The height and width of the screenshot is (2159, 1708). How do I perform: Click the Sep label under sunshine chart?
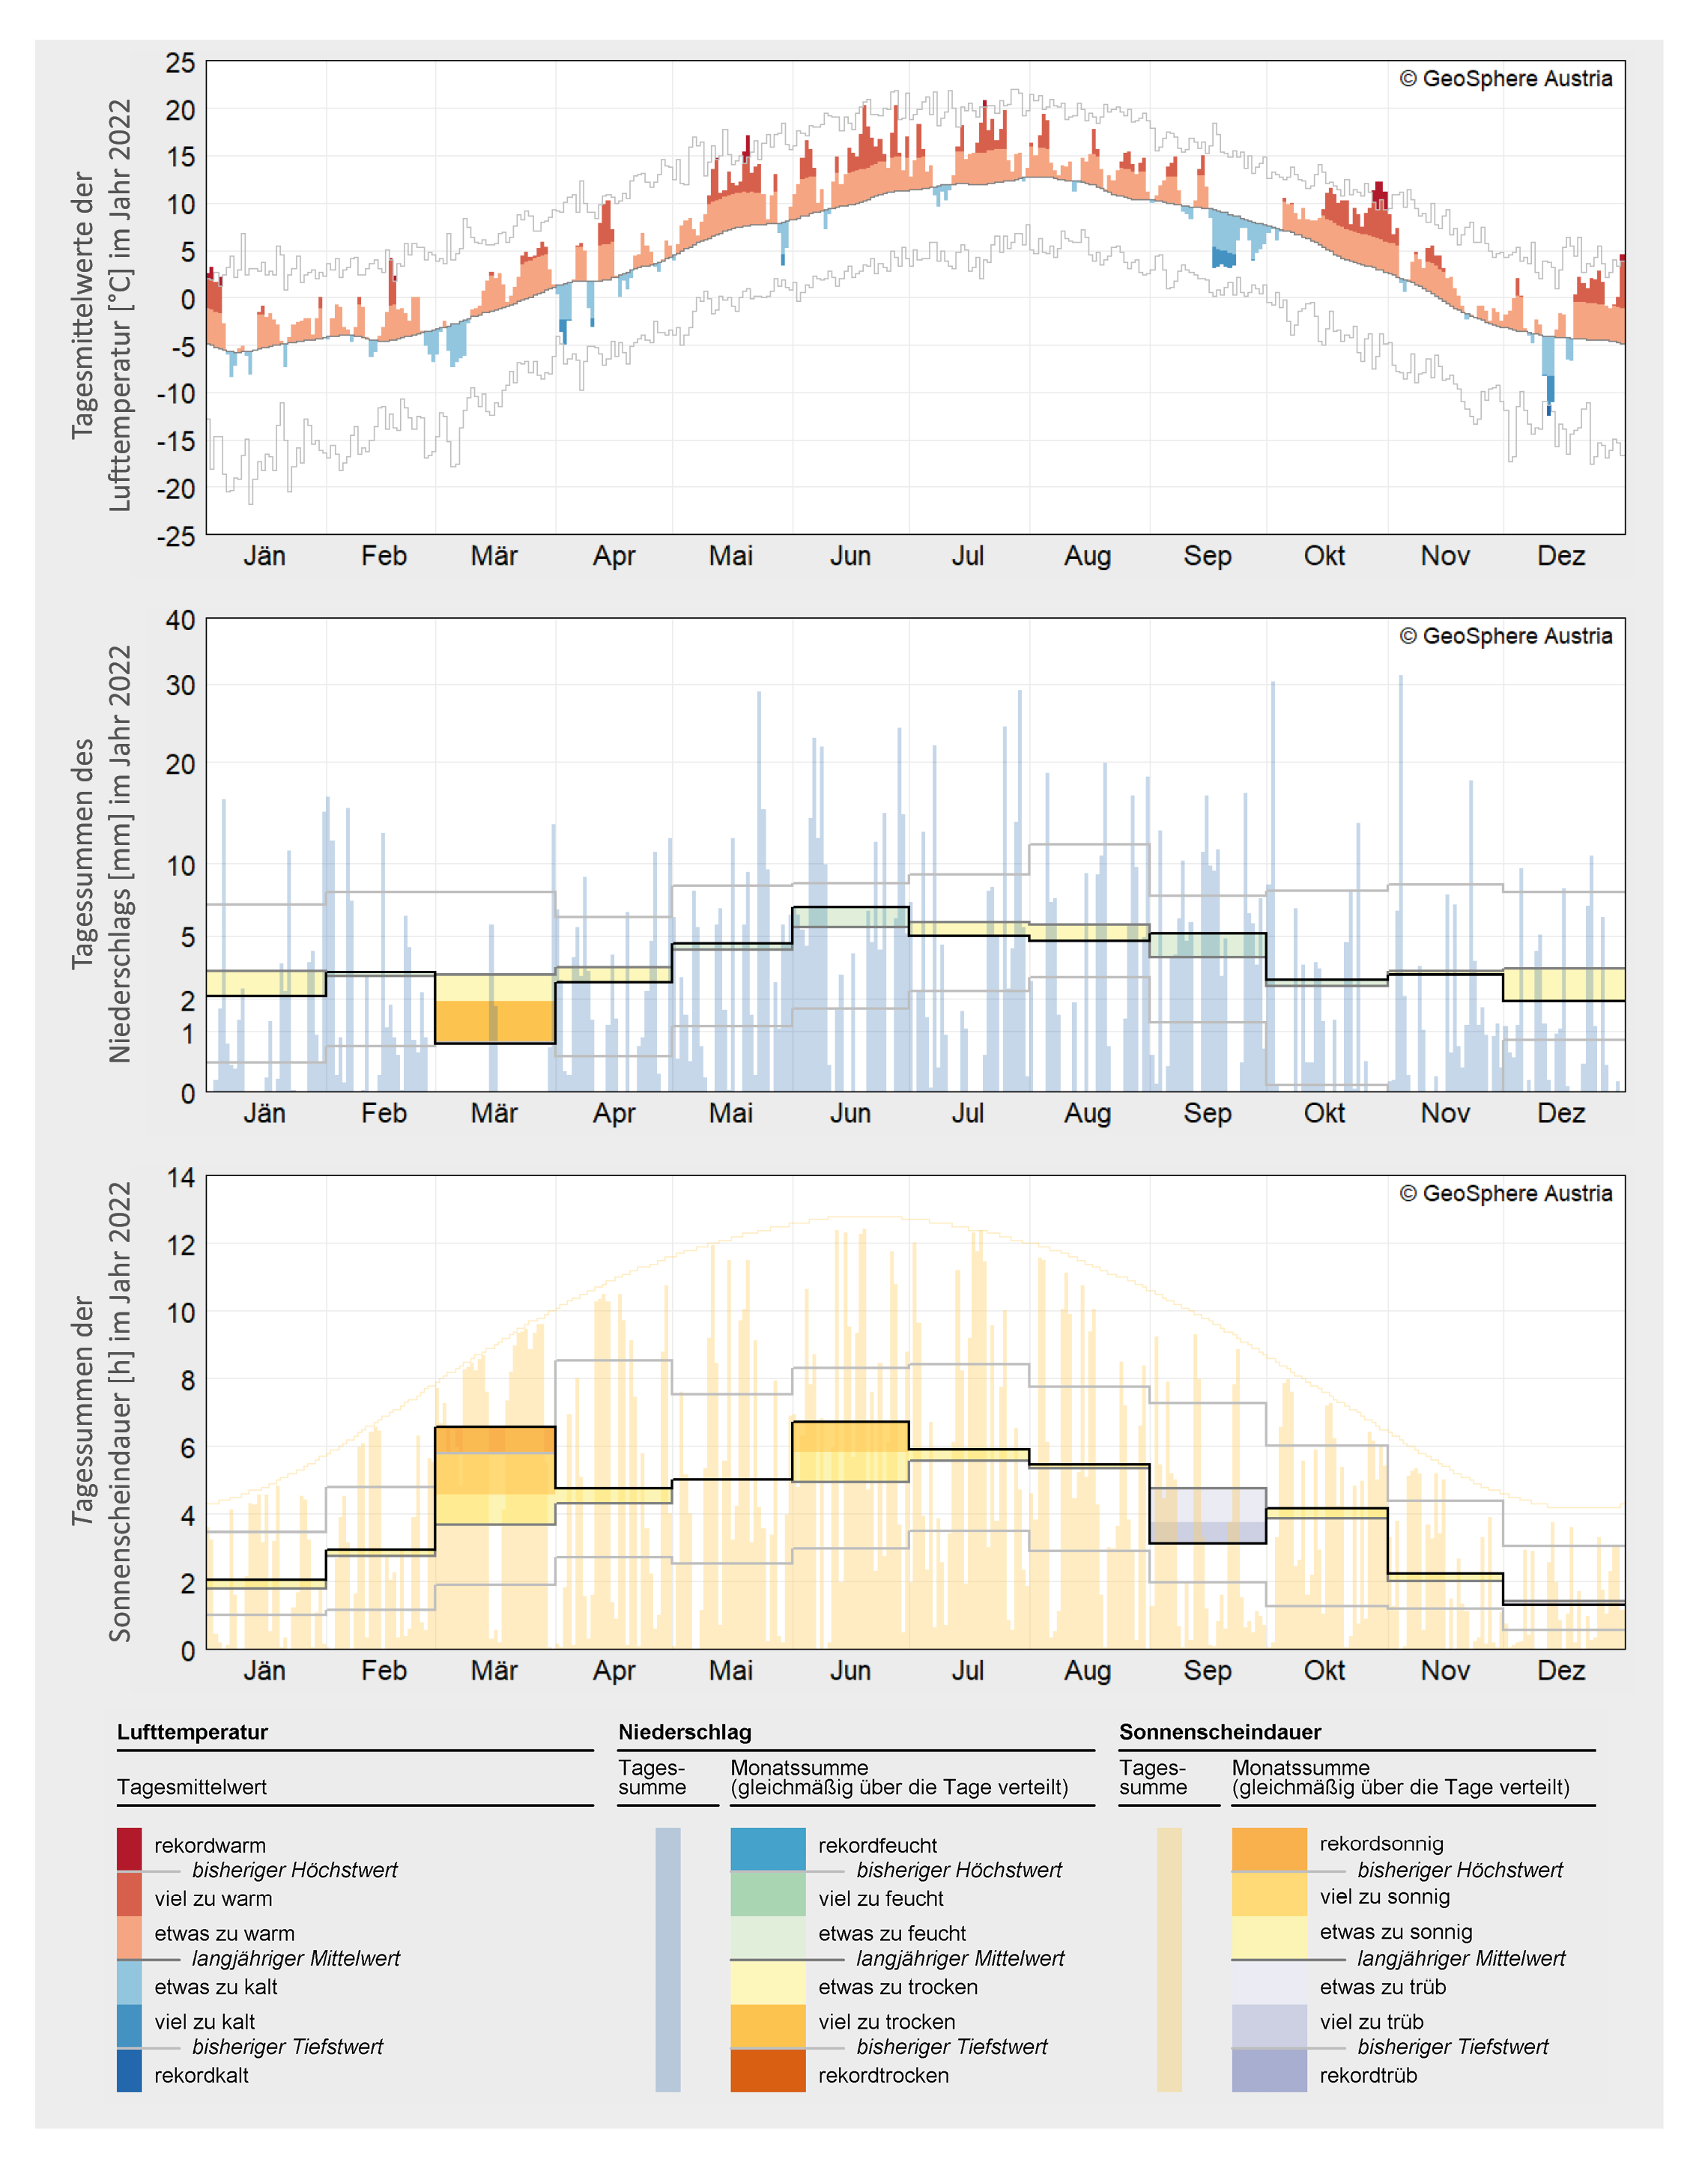(1207, 1670)
